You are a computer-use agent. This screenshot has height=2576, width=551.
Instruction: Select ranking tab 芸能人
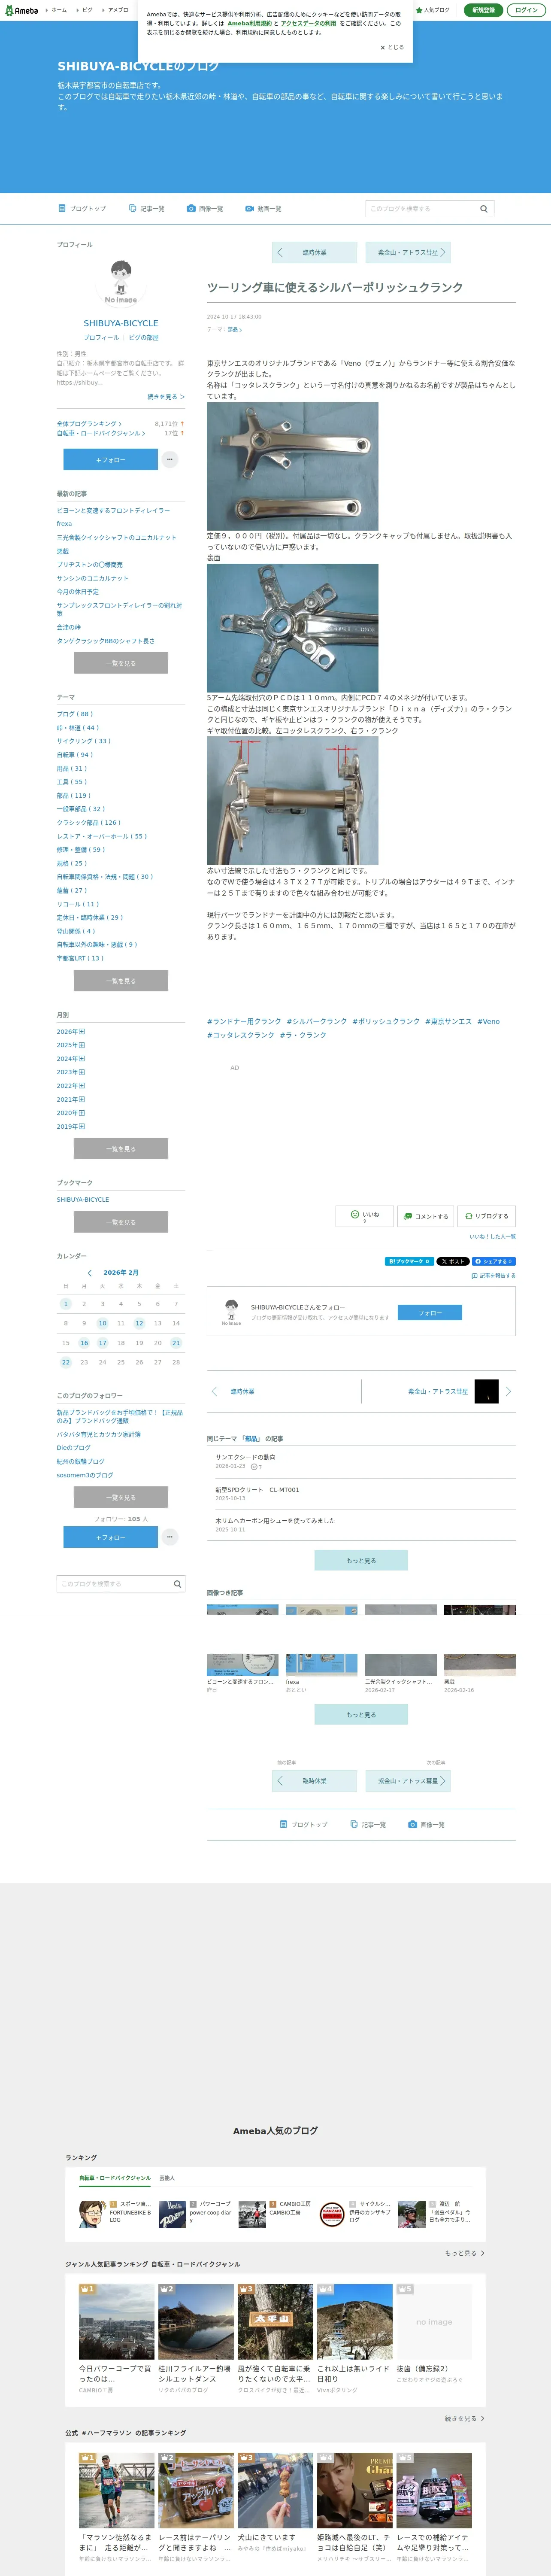click(167, 2178)
